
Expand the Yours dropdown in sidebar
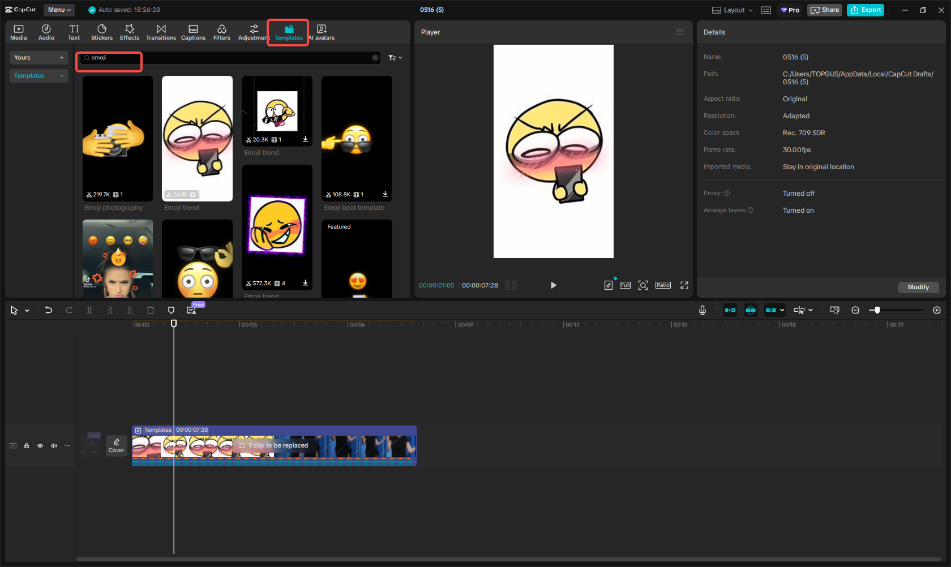pos(38,57)
